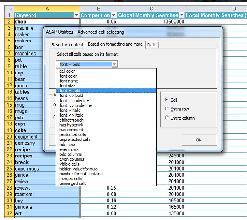
Task: Click row 2 header
Action: [9, 22]
